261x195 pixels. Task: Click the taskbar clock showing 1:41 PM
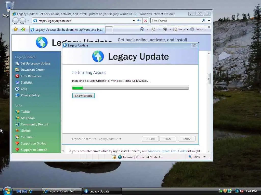(x=251, y=191)
